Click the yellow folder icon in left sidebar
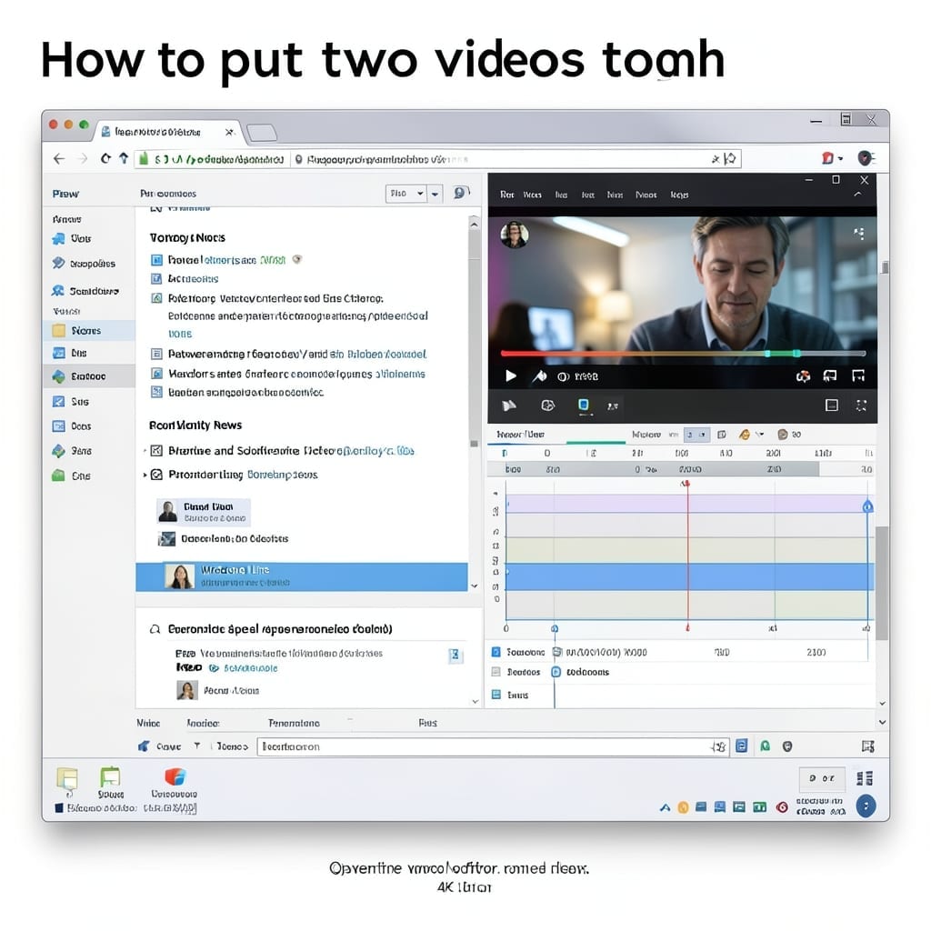Image resolution: width=931 pixels, height=931 pixels. (x=59, y=331)
